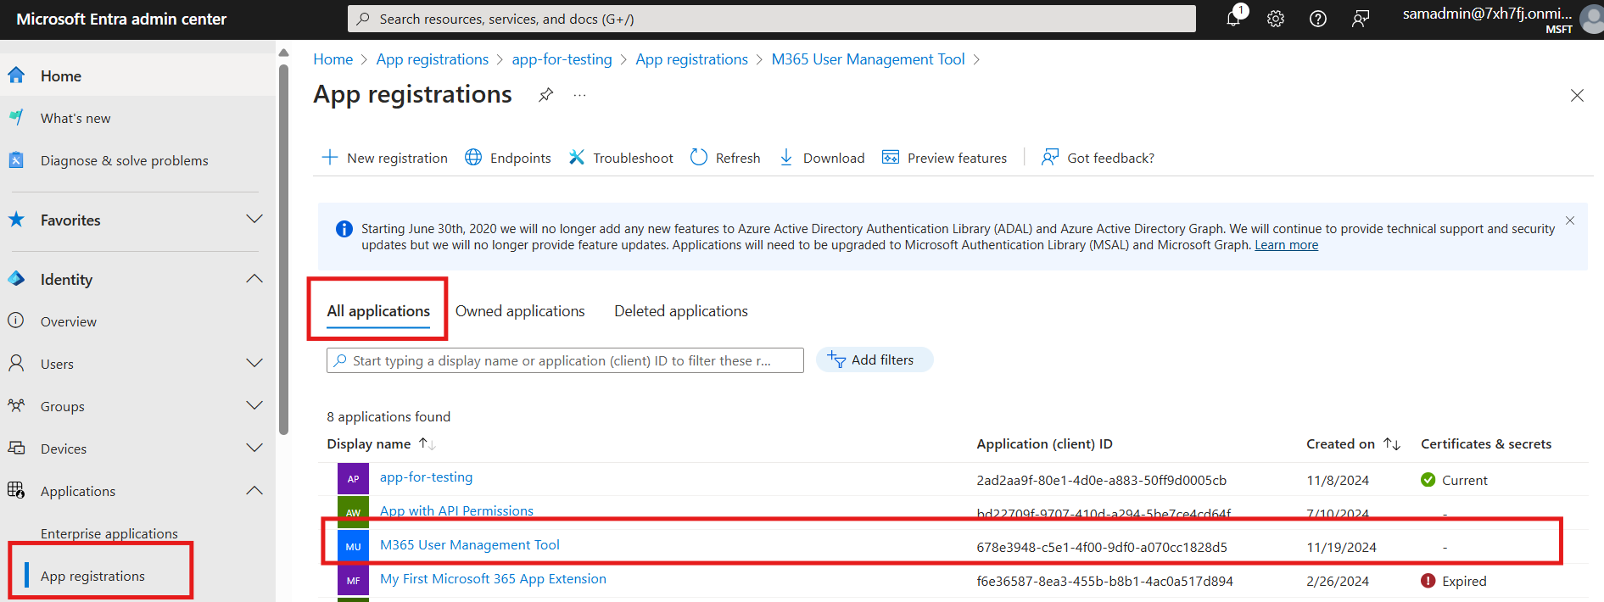Click the Applications grid icon
The image size is (1604, 602).
pyautogui.click(x=16, y=490)
